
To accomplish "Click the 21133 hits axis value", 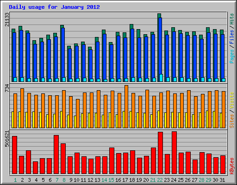I will (x=7, y=19).
